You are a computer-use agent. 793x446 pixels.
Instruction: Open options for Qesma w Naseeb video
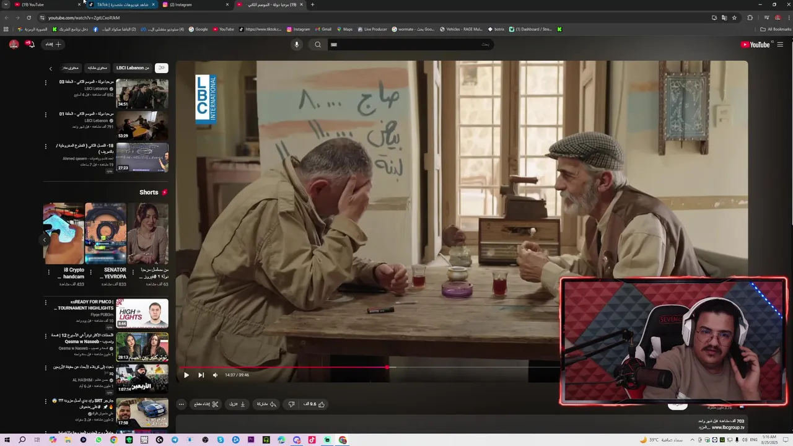(x=45, y=336)
